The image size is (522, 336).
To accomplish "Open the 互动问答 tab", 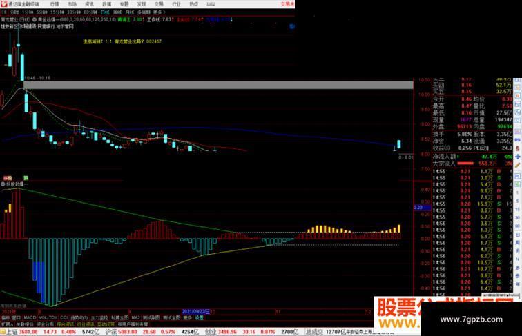I will coord(106,324).
